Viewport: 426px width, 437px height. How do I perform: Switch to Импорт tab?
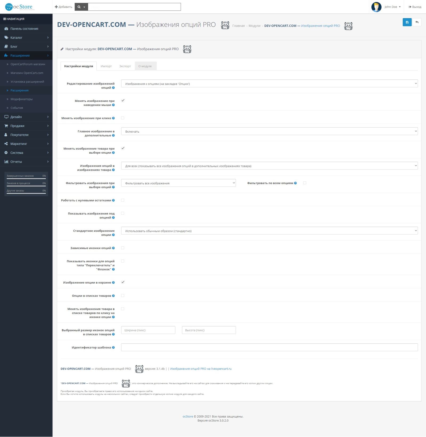coord(106,66)
